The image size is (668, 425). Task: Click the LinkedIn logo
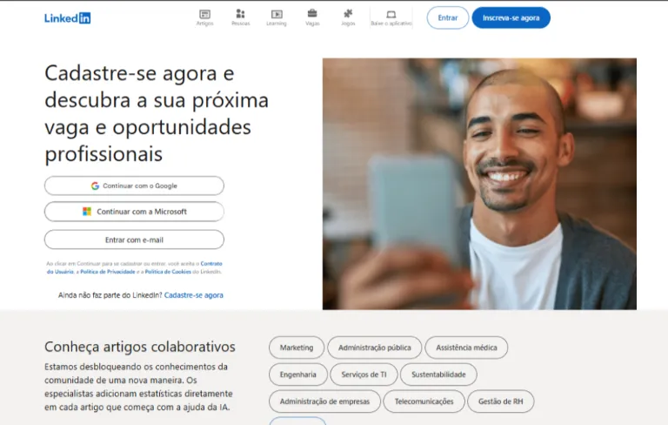click(x=67, y=18)
